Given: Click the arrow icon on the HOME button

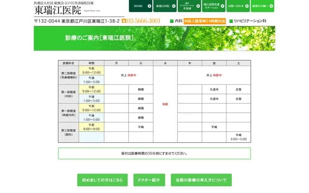Looking at the screenshot, I should click(148, 6).
